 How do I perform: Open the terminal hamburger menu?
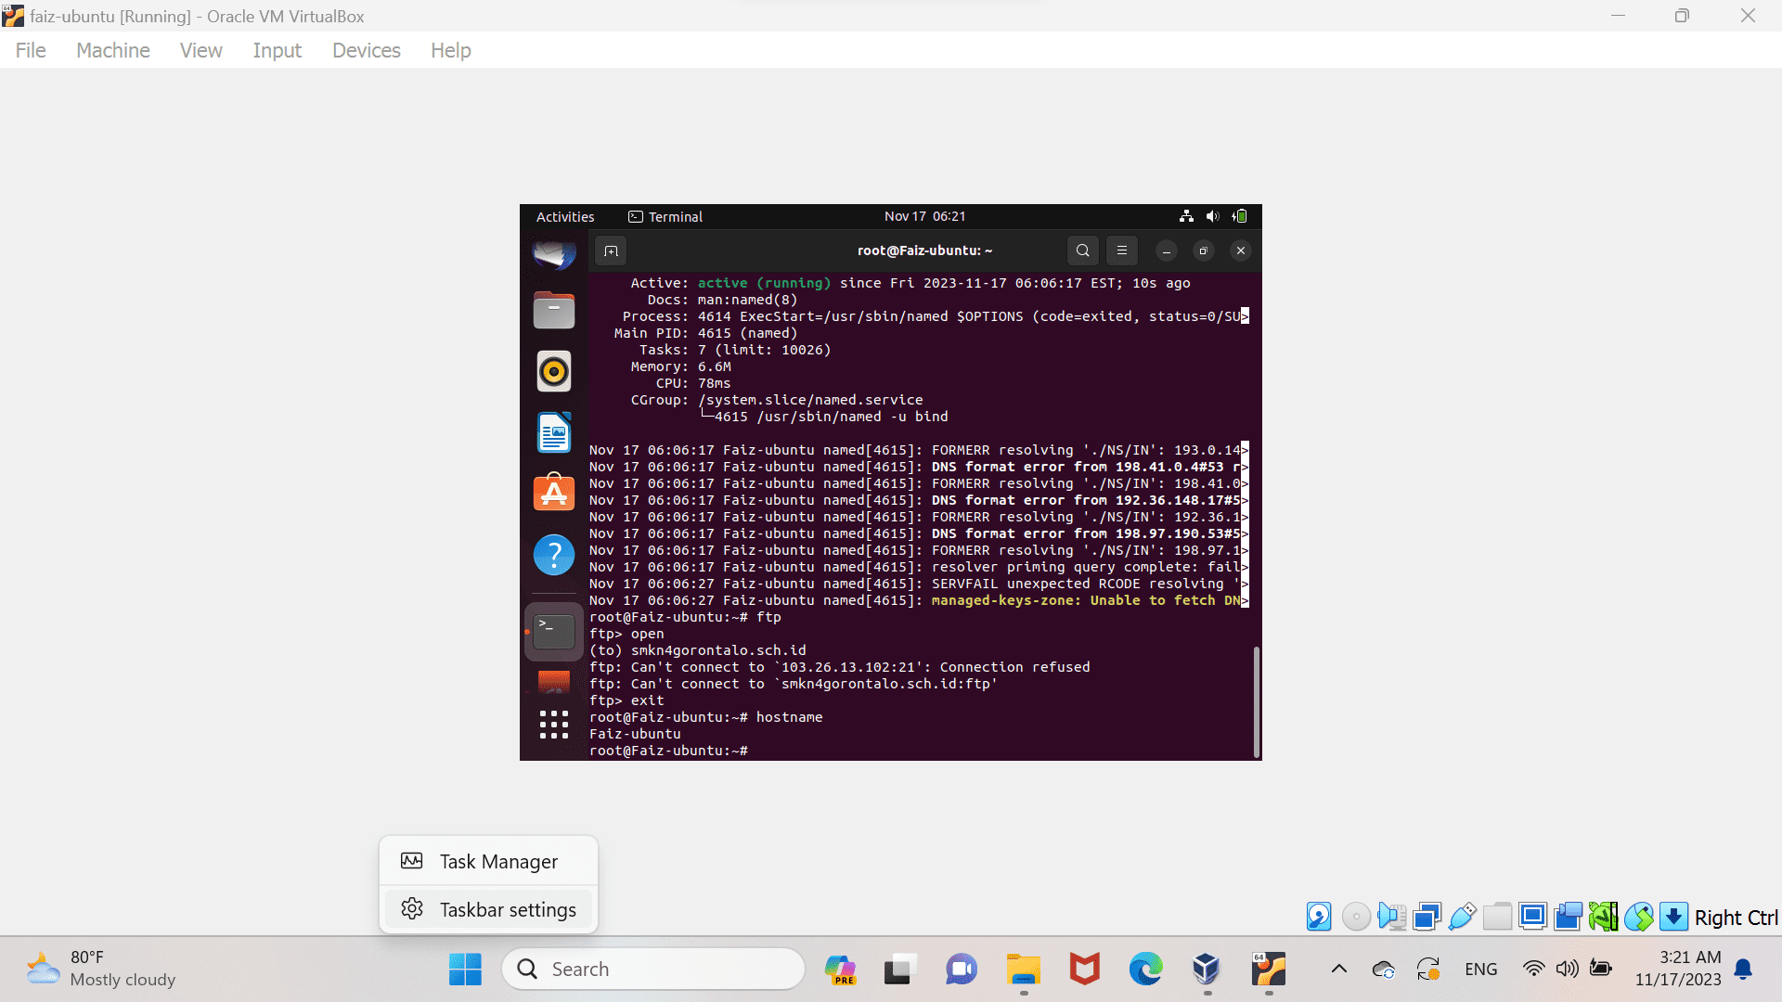(x=1122, y=250)
